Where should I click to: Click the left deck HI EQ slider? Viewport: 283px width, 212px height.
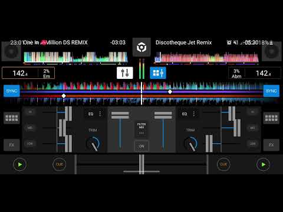(x=68, y=114)
